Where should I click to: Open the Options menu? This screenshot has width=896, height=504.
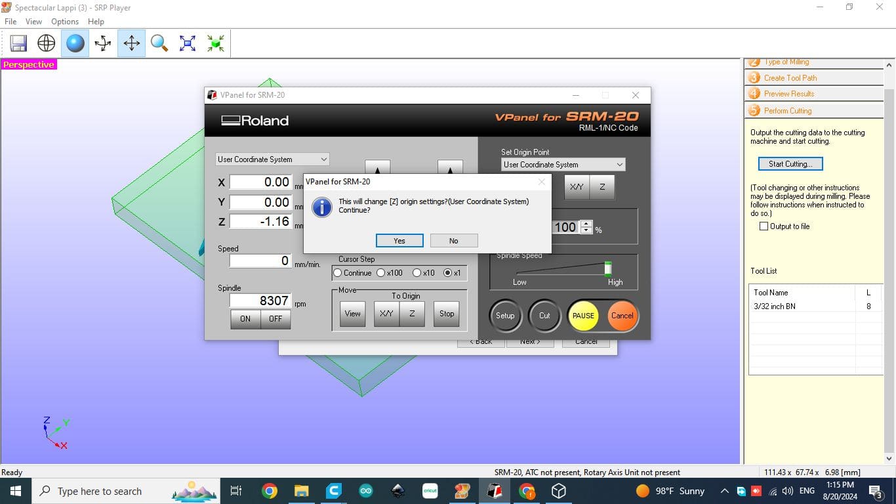[65, 22]
